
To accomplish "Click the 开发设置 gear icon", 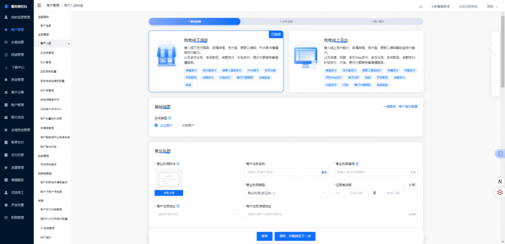I will tap(6, 205).
